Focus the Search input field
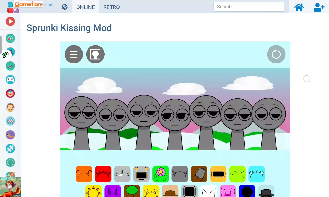This screenshot has width=329, height=197. click(249, 7)
